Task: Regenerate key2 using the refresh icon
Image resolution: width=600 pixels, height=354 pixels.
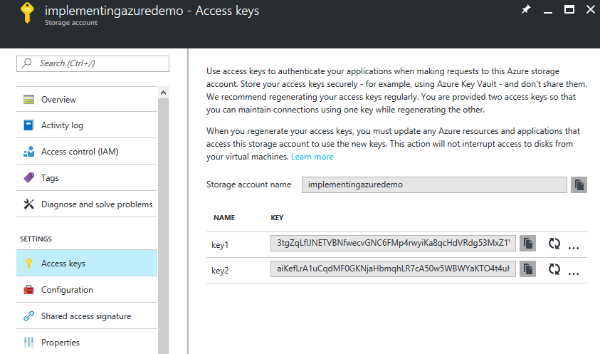Action: coord(554,269)
